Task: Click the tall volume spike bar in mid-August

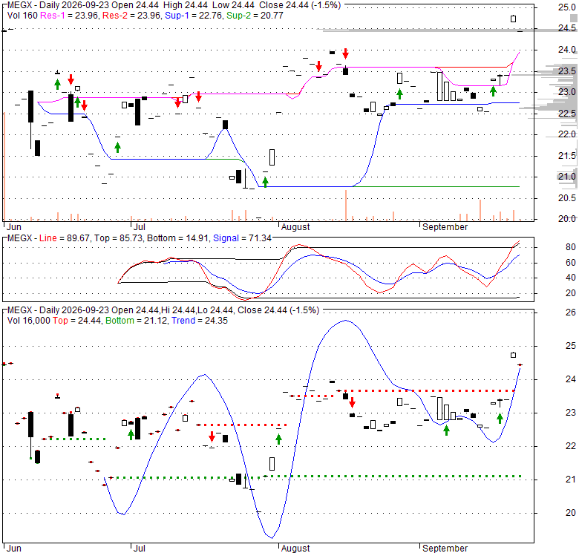Action: (x=346, y=206)
